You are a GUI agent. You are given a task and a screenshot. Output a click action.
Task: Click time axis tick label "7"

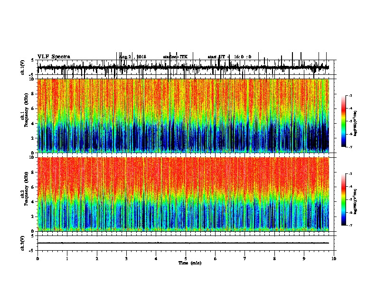(x=245, y=259)
